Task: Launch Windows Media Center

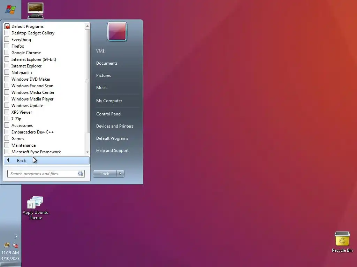Action: click(44, 92)
